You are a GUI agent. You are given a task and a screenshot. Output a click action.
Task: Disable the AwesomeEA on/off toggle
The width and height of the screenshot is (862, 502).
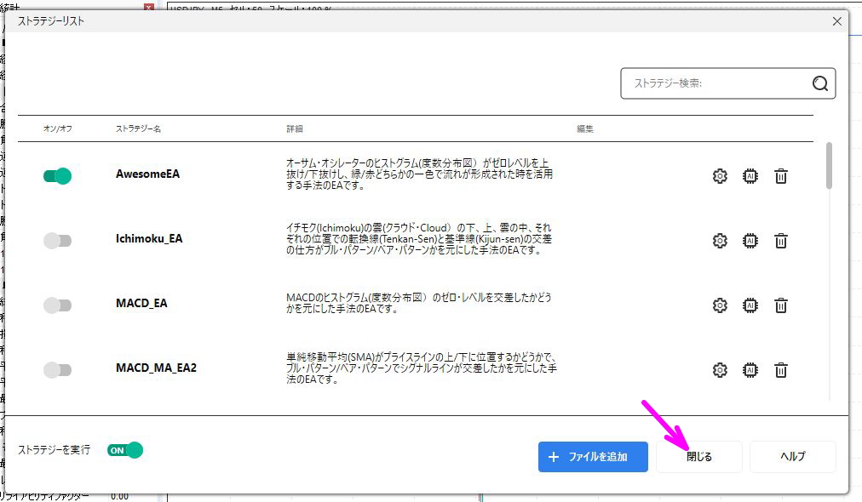pos(58,175)
